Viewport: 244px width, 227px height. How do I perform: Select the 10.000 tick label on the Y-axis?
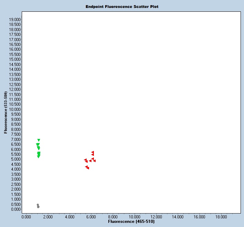15,109
